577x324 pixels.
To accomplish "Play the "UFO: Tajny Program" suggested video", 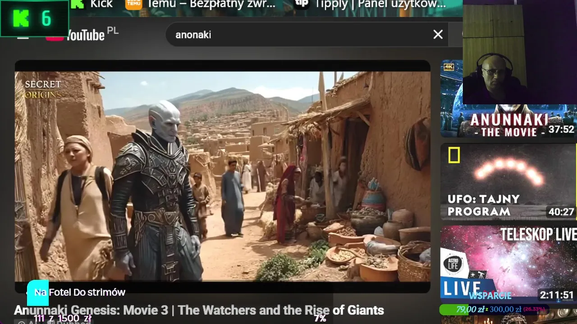I will point(508,182).
